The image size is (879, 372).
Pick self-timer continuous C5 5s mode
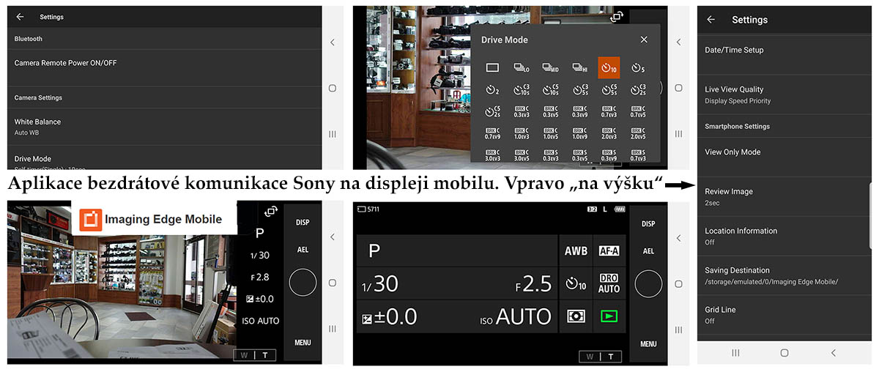point(609,90)
